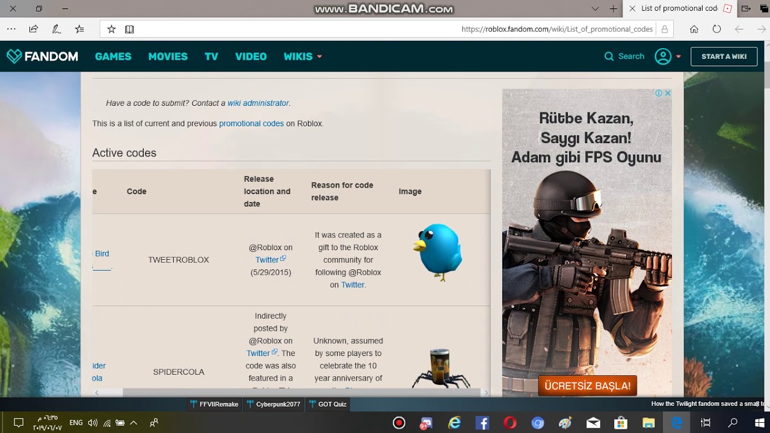Screen dimensions: 770x433
Task: Click the Twitter link near @Roblox on (5/29/2015)
Action: coord(270,260)
